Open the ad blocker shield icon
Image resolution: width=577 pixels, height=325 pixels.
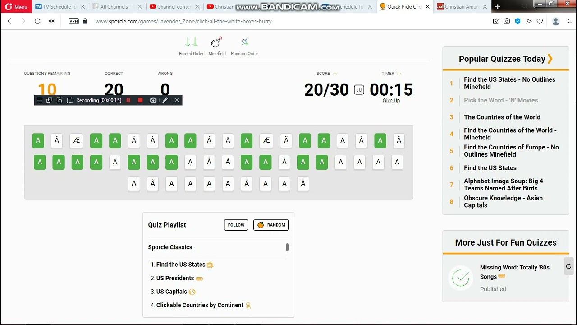(x=518, y=21)
